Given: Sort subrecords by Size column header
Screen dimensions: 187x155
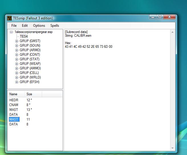Looking at the screenshot, I should click(x=33, y=94).
